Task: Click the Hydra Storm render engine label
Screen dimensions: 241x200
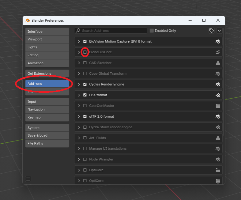Action: (111, 127)
